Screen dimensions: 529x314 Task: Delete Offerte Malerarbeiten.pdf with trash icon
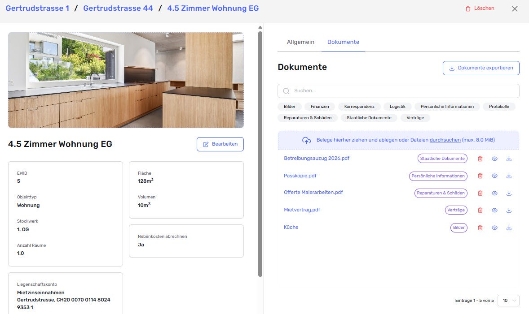click(480, 193)
